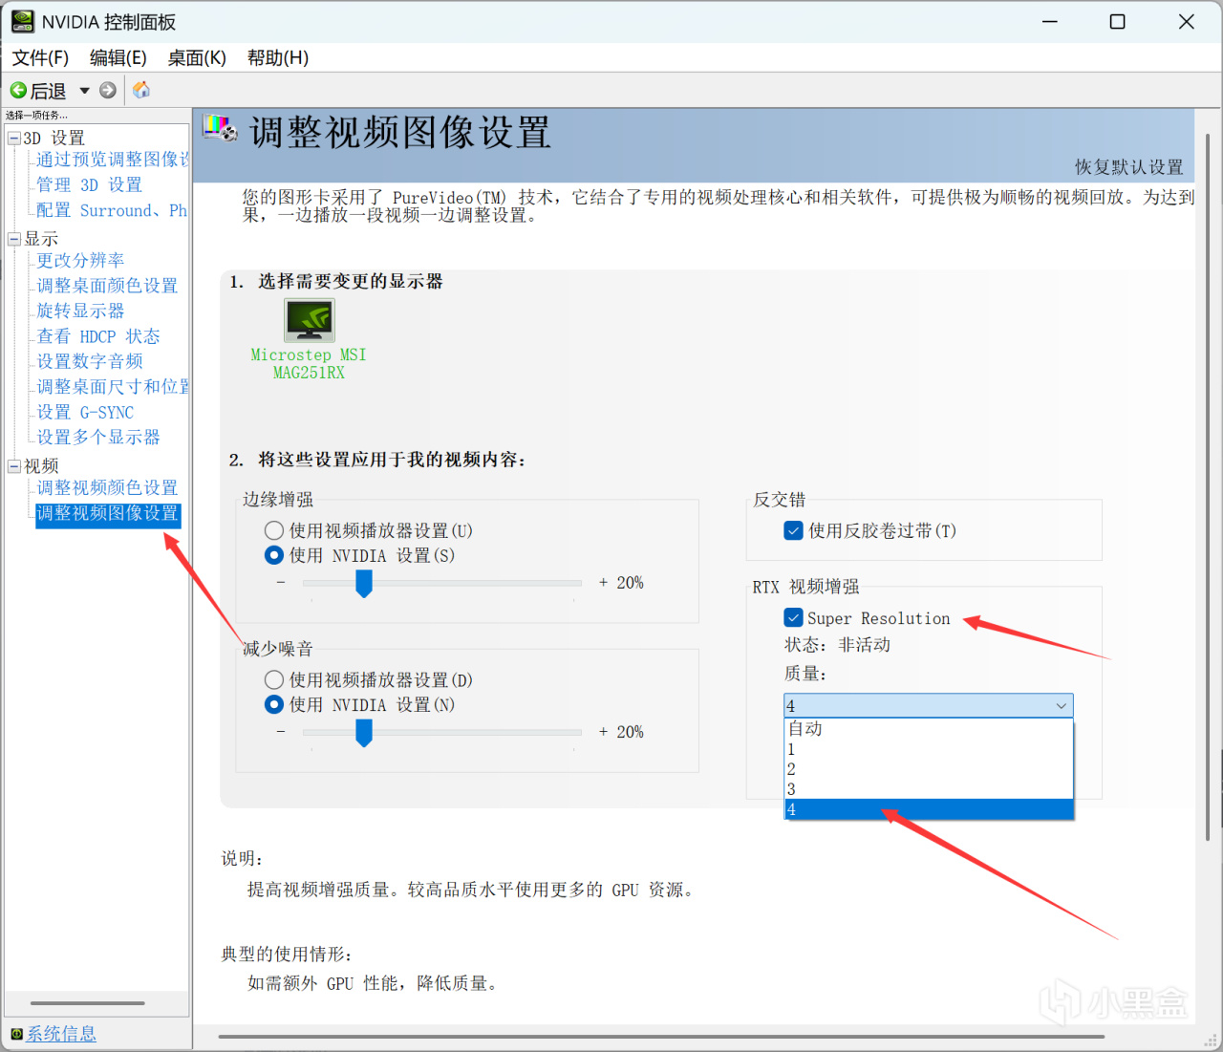The image size is (1223, 1052).
Task: Open 设置多个显示器 tree item
Action: click(x=98, y=437)
